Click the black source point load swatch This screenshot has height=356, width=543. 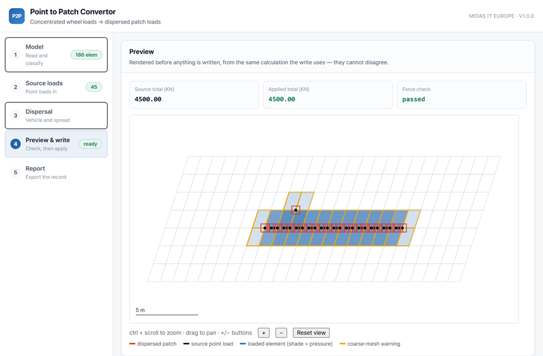[x=186, y=344]
